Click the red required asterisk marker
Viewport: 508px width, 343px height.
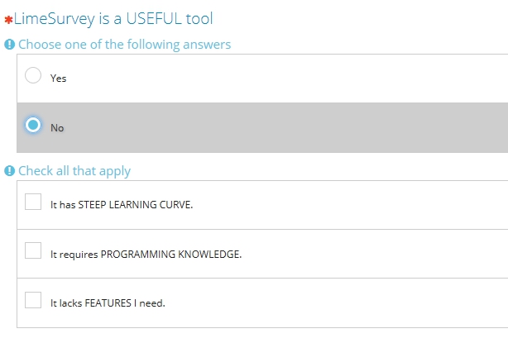click(8, 19)
